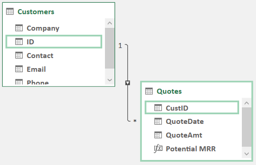This screenshot has width=256, height=165.
Task: Select the ID field in Customers
Action: (x=54, y=42)
